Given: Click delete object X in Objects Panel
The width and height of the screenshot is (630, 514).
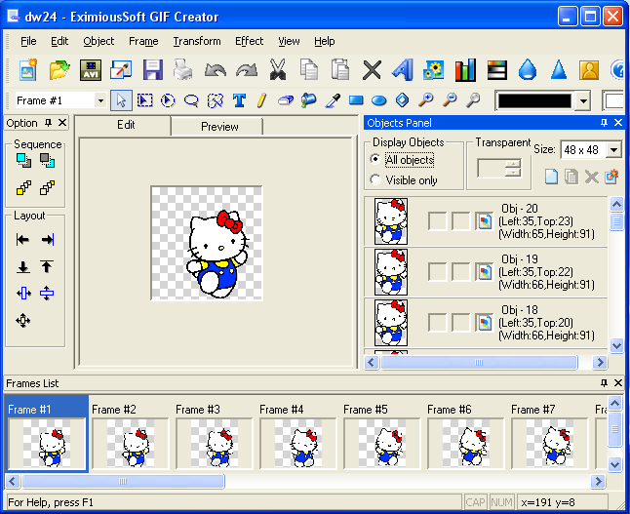Looking at the screenshot, I should point(591,177).
